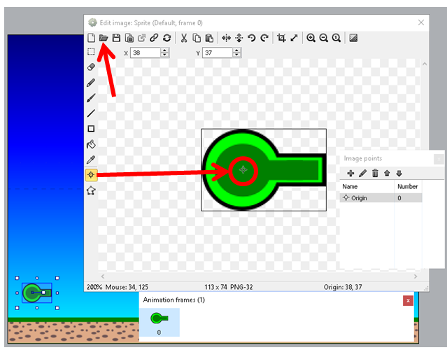Click the Load image (open folder) icon

[104, 38]
